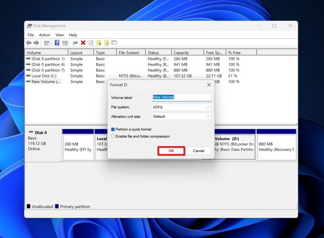Click the folder with magnifier toolbar icon
Image resolution: width=324 pixels, height=238 pixels.
(106, 43)
